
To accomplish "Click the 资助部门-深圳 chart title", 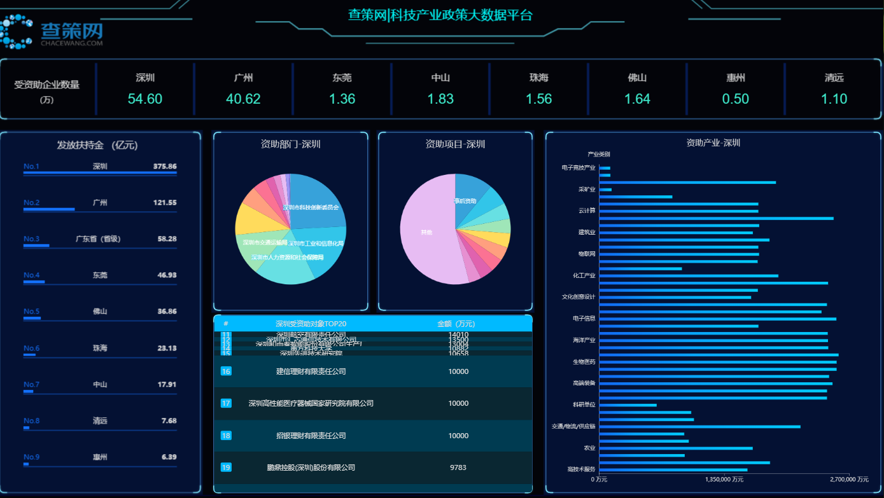I will [290, 144].
